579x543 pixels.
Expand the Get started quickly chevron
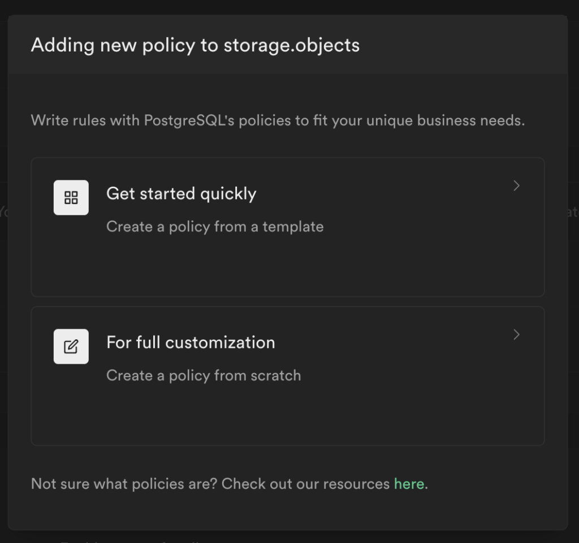516,186
